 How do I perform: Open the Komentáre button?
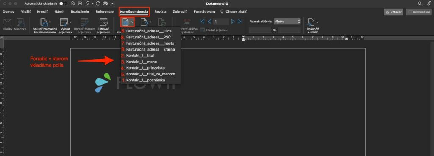pos(419,12)
